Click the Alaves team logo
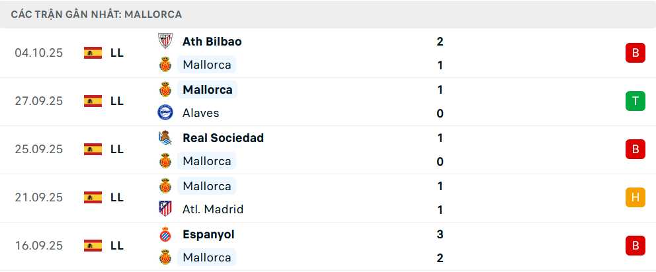 (x=165, y=113)
